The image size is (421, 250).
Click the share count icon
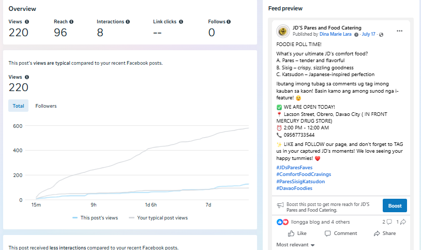coord(403,222)
